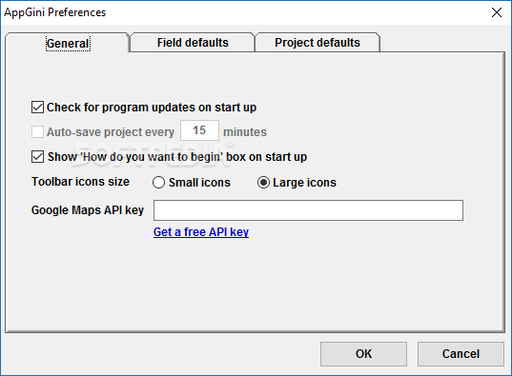Switch to the General tab
Screen dimensions: 512x376
(x=68, y=43)
